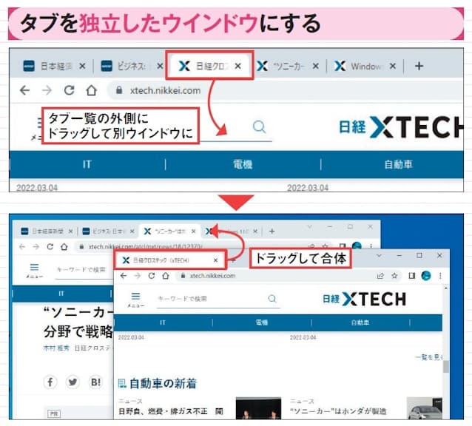This screenshot has width=472, height=426.
Task: Click the xtech.nikkei.com address in front window
Action: coord(212,276)
